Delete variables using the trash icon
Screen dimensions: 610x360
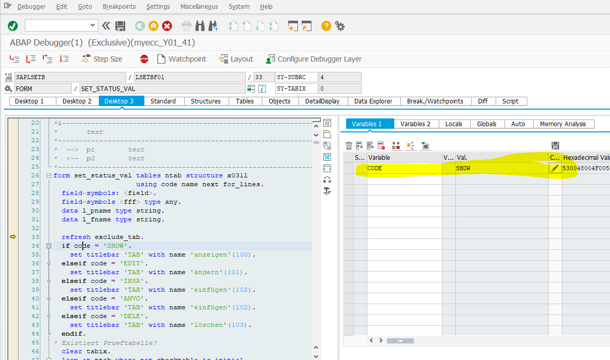pyautogui.click(x=349, y=145)
